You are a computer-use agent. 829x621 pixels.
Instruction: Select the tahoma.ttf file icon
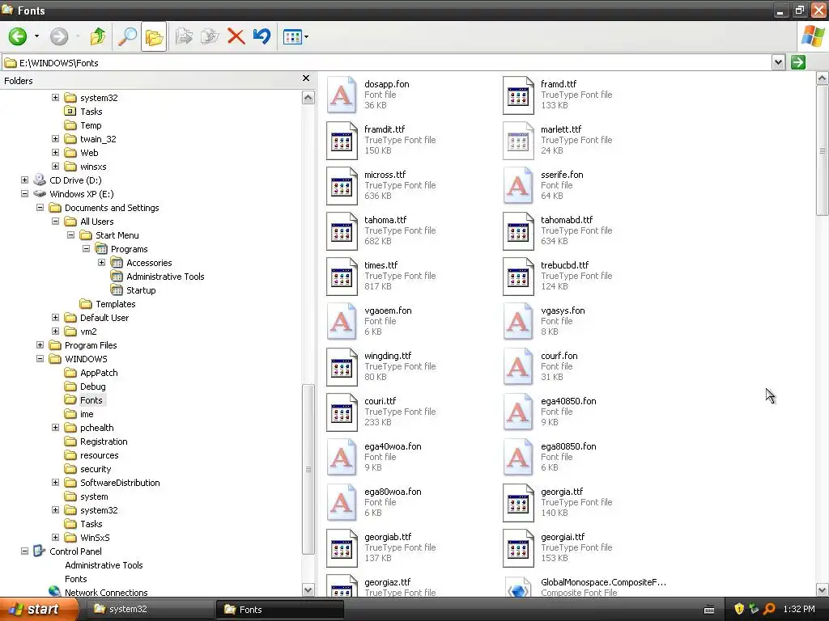tap(342, 231)
